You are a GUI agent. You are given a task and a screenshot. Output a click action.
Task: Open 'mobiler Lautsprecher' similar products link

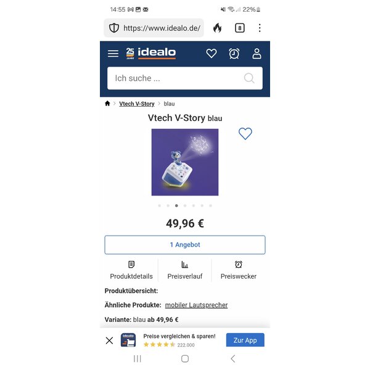tap(196, 305)
